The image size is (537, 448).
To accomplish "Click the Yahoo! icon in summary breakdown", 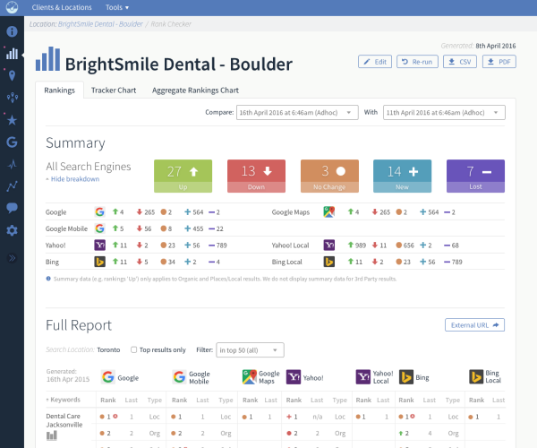I will [x=99, y=246].
